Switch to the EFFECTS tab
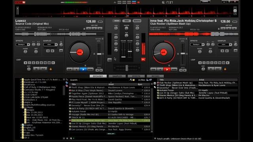This screenshot has height=142, width=253. (136, 76)
